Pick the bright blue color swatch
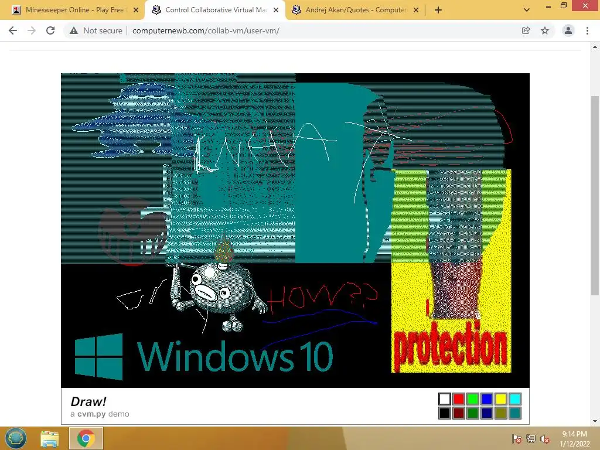Screen dimensions: 600x450 point(487,399)
